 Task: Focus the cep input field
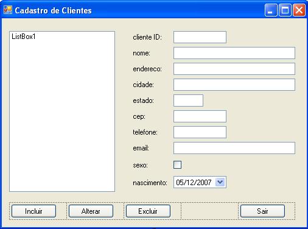point(200,116)
